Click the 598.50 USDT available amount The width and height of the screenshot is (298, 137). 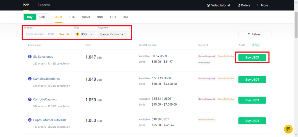tap(160, 119)
